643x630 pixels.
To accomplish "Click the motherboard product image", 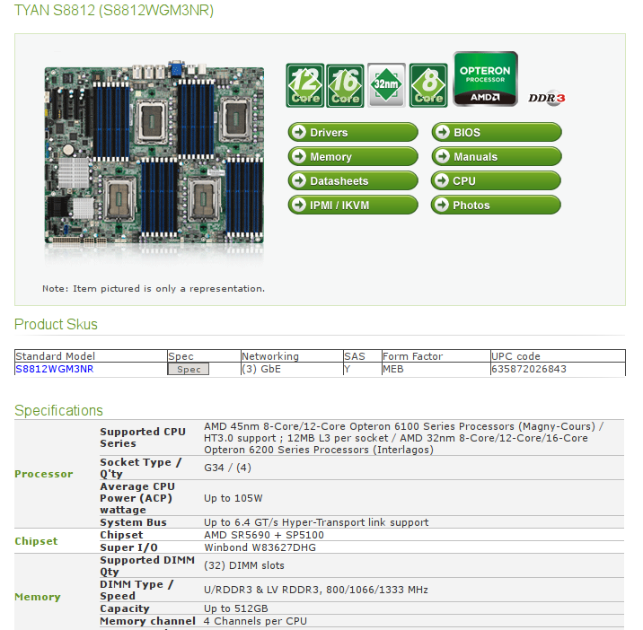I will tap(154, 153).
